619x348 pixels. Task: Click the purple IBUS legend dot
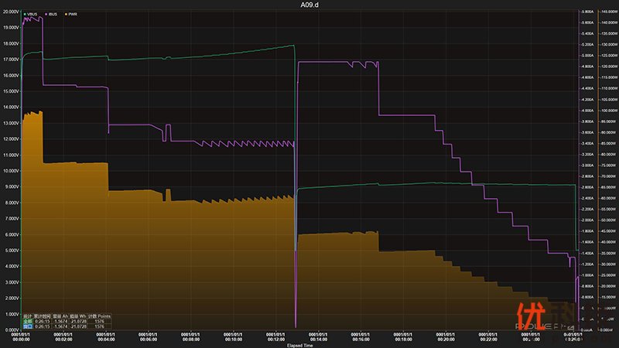pos(47,15)
